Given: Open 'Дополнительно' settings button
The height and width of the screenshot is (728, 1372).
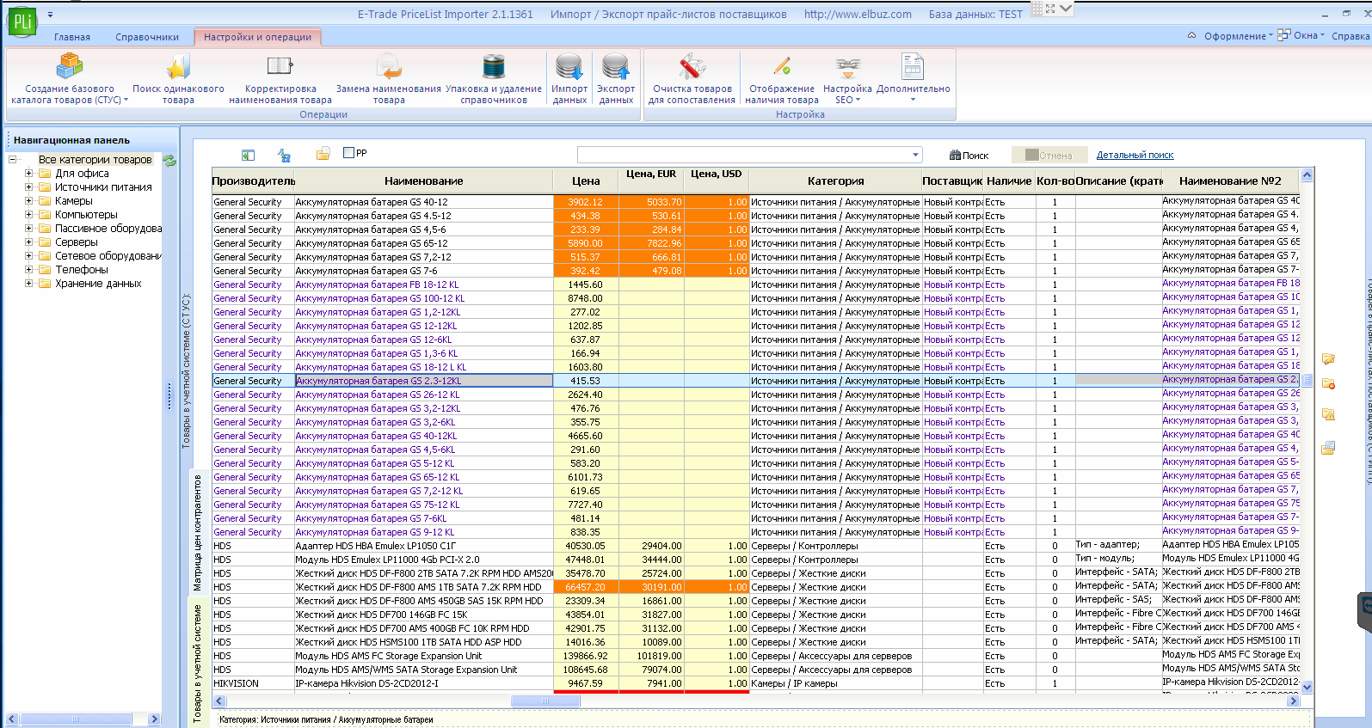Looking at the screenshot, I should pyautogui.click(x=913, y=78).
